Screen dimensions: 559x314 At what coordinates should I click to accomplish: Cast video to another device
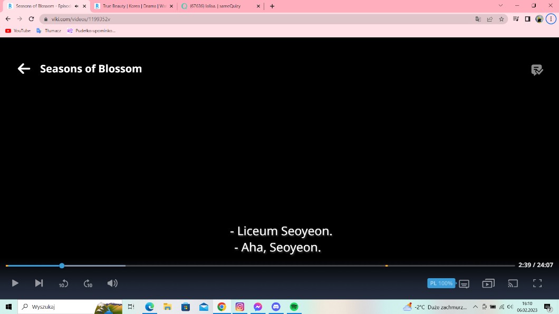point(513,283)
